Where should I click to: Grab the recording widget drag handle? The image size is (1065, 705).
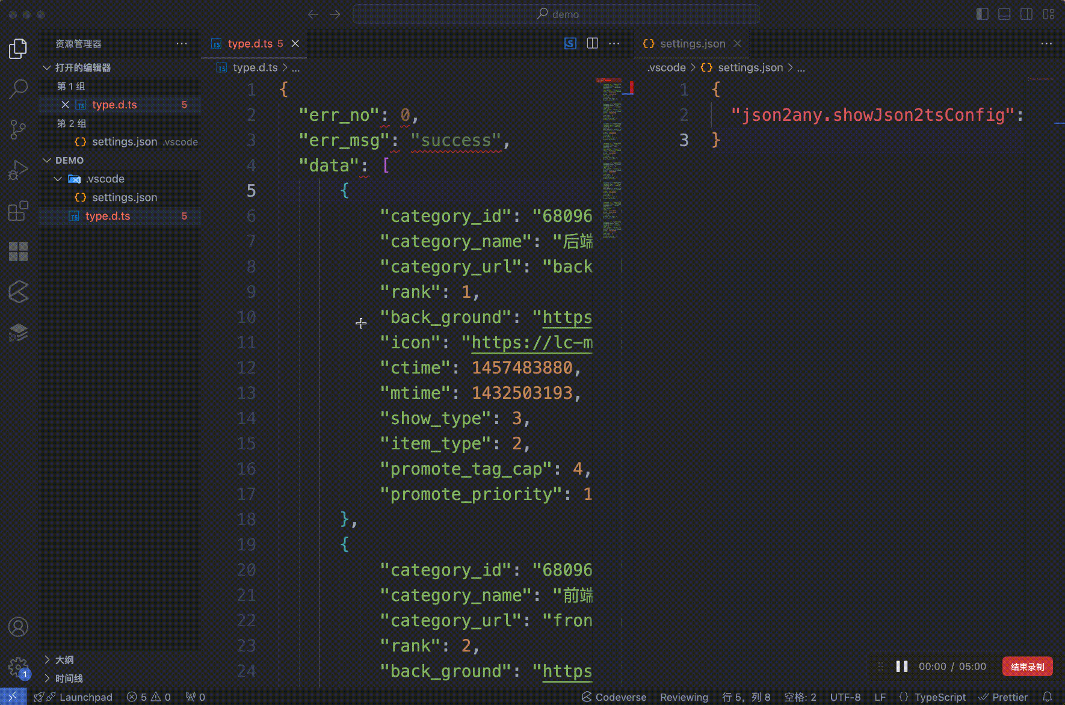tap(880, 667)
